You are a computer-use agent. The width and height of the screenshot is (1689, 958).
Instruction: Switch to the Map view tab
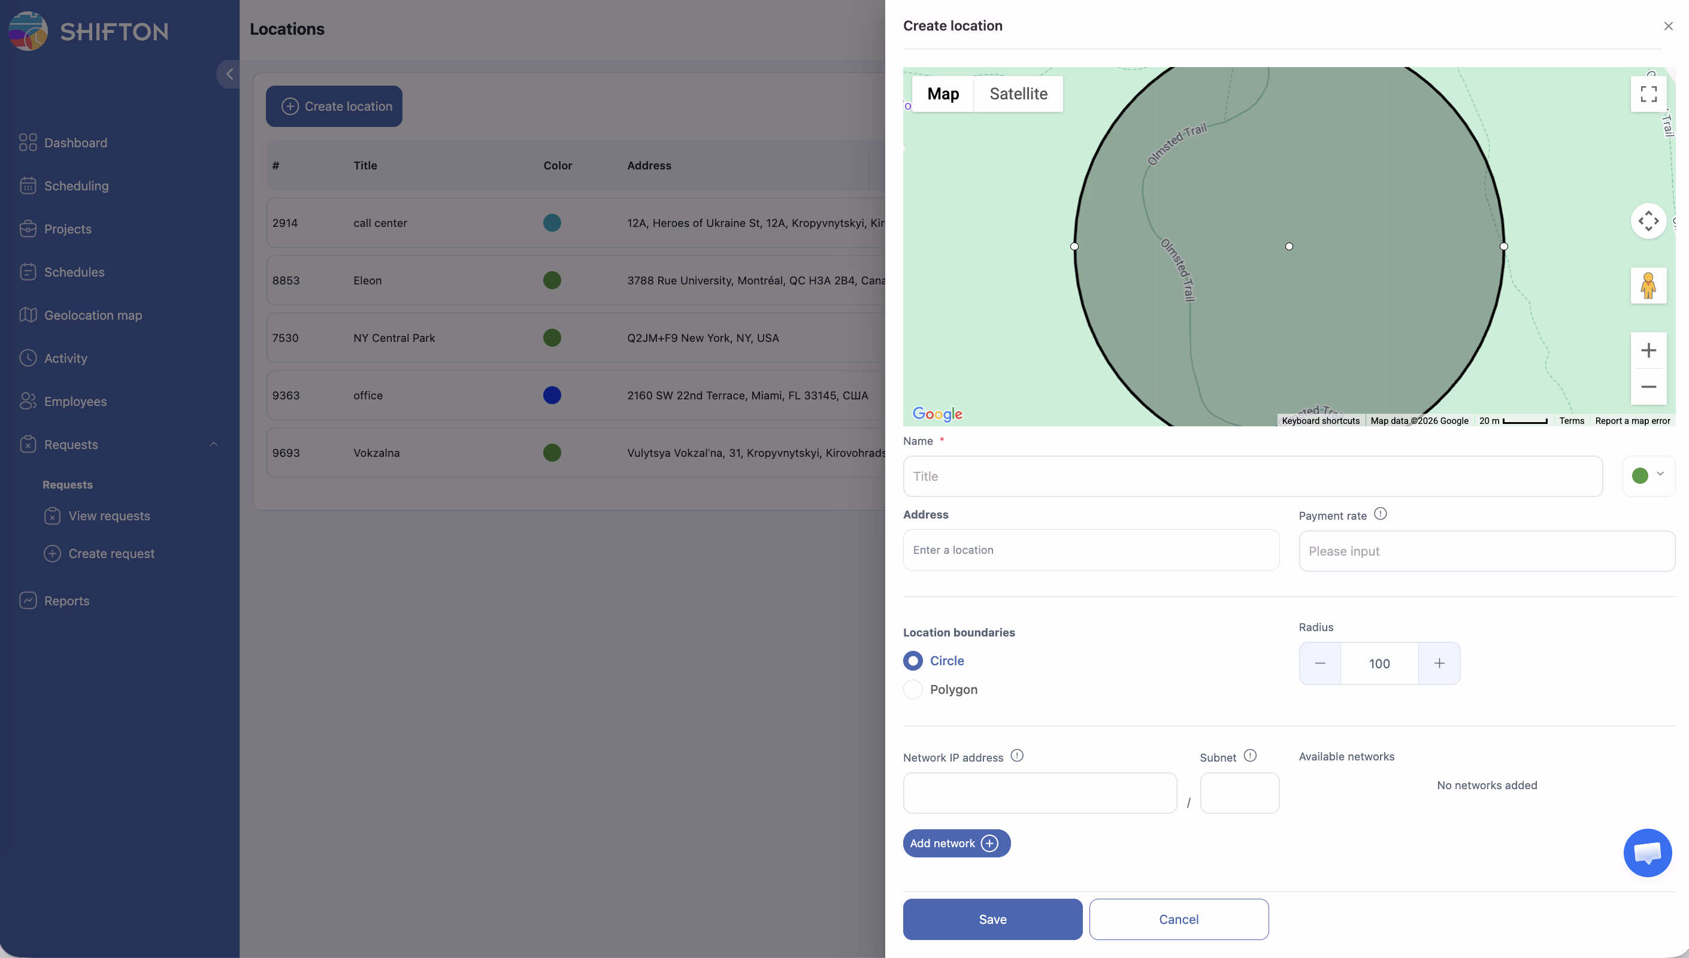[943, 94]
